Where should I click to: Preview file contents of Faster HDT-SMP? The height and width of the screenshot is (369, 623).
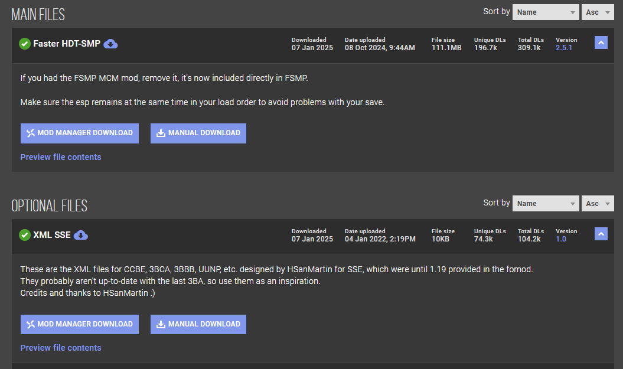pos(61,157)
